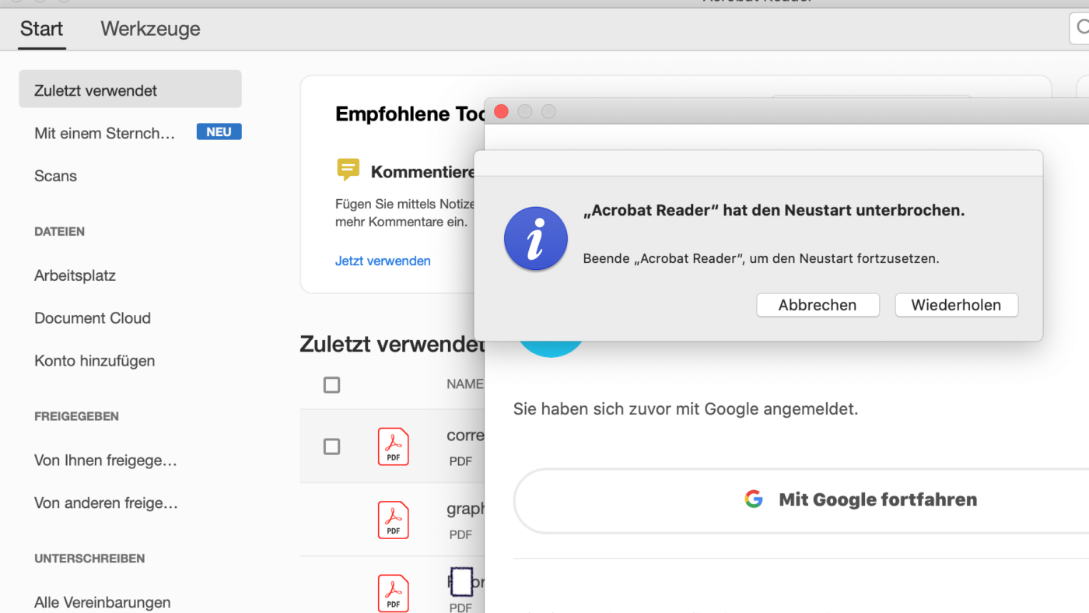Click the red close button of the sign-in window
The height and width of the screenshot is (613, 1089).
(x=501, y=111)
